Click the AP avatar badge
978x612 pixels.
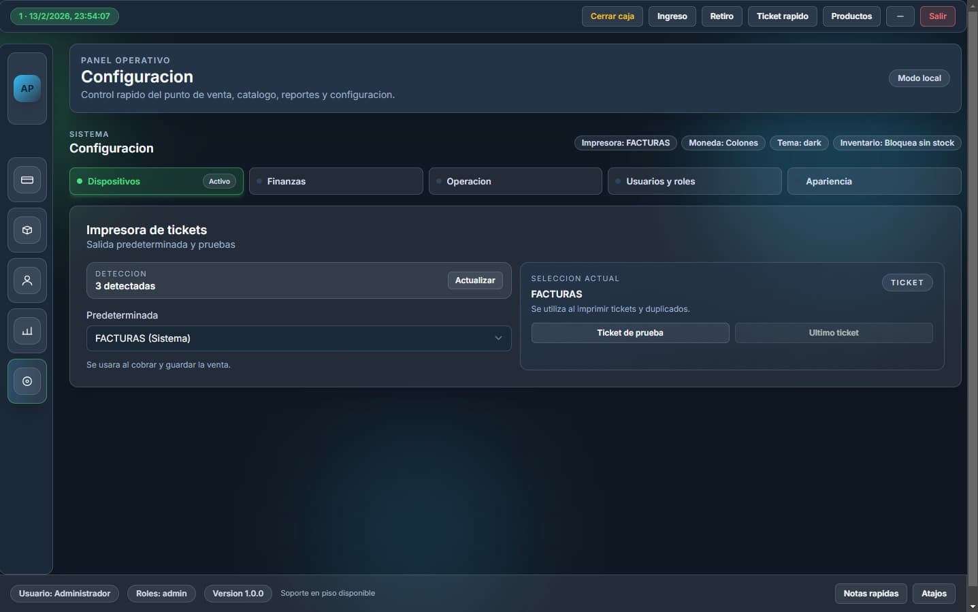tap(27, 88)
